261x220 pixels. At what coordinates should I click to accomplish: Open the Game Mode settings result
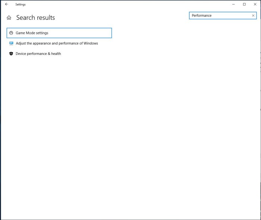pos(59,33)
